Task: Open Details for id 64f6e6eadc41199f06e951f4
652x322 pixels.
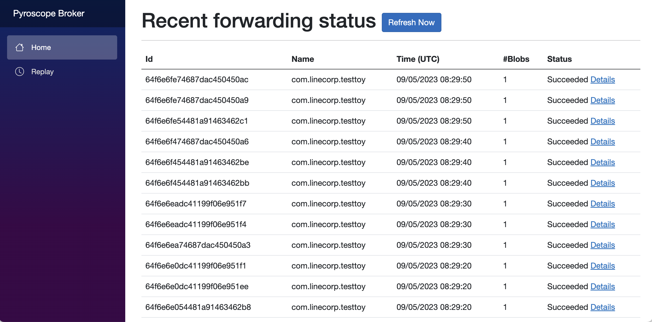Action: pyautogui.click(x=603, y=224)
